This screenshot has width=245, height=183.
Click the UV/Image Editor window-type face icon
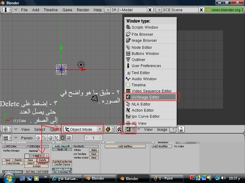(130, 129)
